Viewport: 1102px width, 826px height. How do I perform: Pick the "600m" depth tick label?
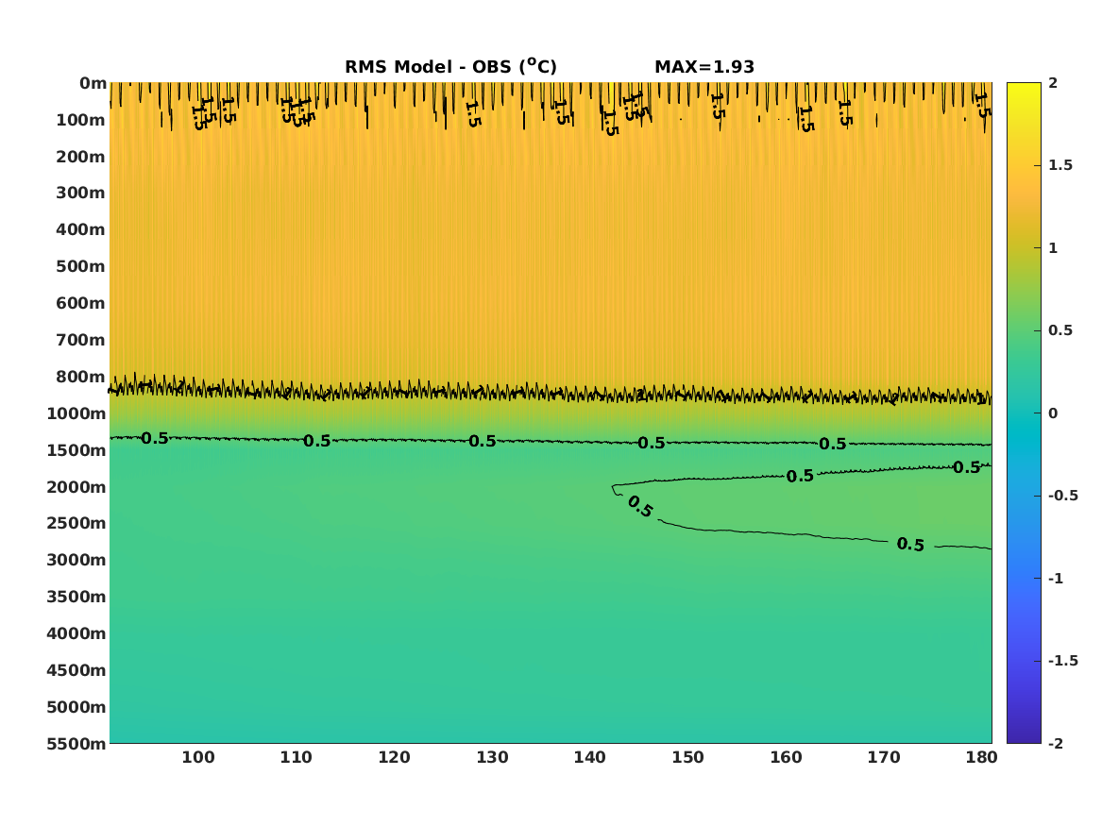coord(81,303)
